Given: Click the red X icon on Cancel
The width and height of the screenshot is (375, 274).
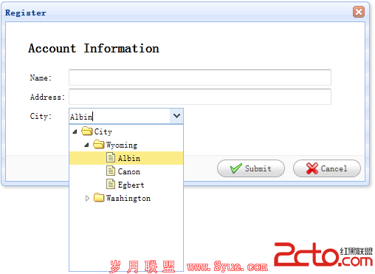Looking at the screenshot, I should 312,168.
